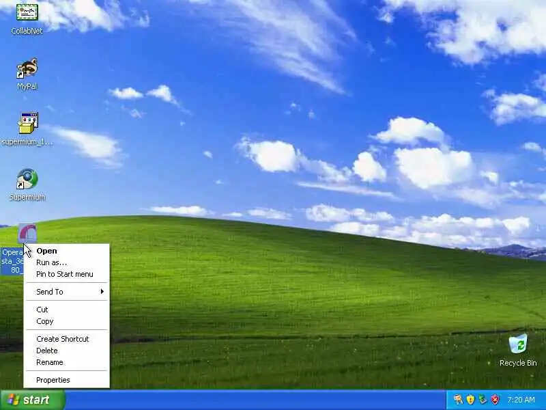Select the MyPal browser shortcut icon
546x410 pixels.
click(x=27, y=69)
